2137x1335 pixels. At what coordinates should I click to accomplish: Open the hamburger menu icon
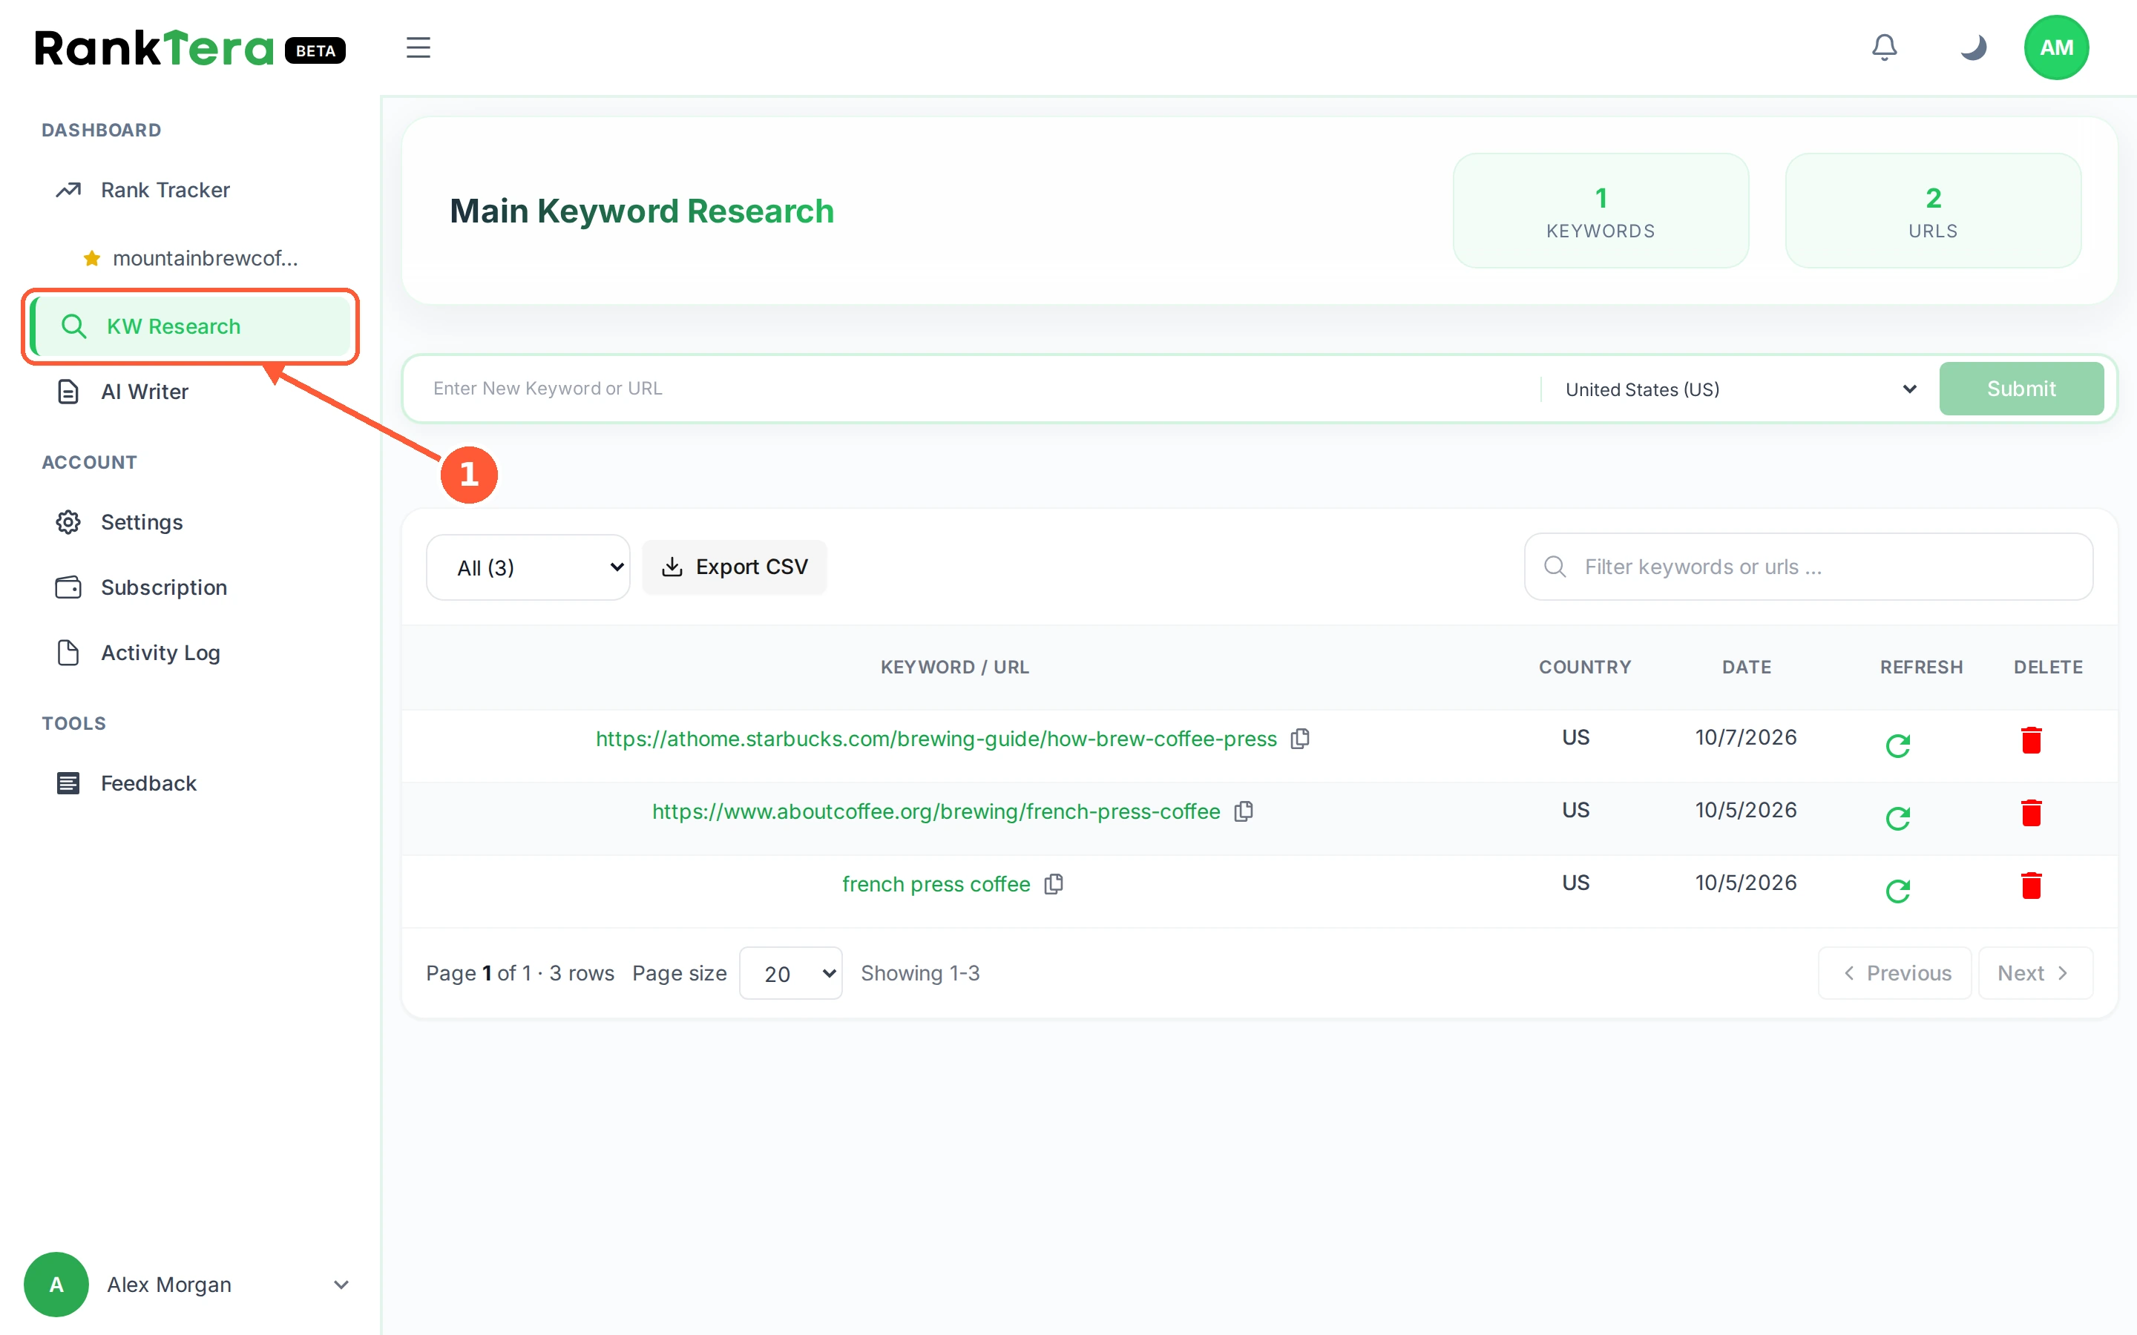coord(418,47)
